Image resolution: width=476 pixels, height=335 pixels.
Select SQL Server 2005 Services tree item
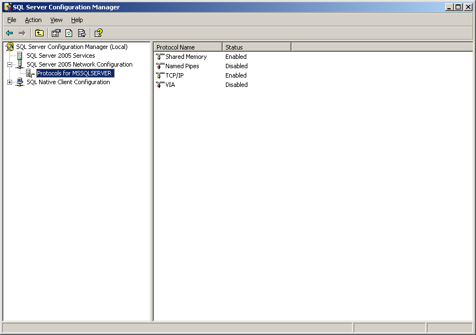click(x=61, y=56)
